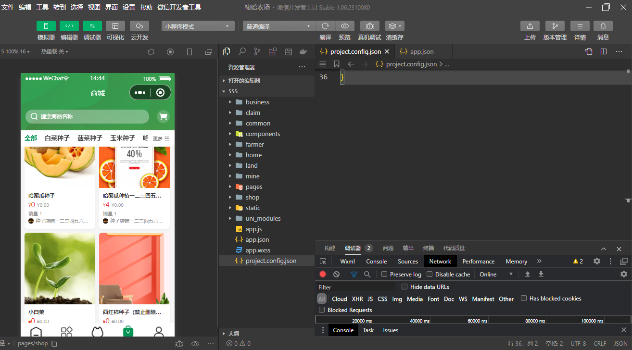Click the simulator toggle icon
Viewport: 632px width, 350px height.
(x=46, y=26)
